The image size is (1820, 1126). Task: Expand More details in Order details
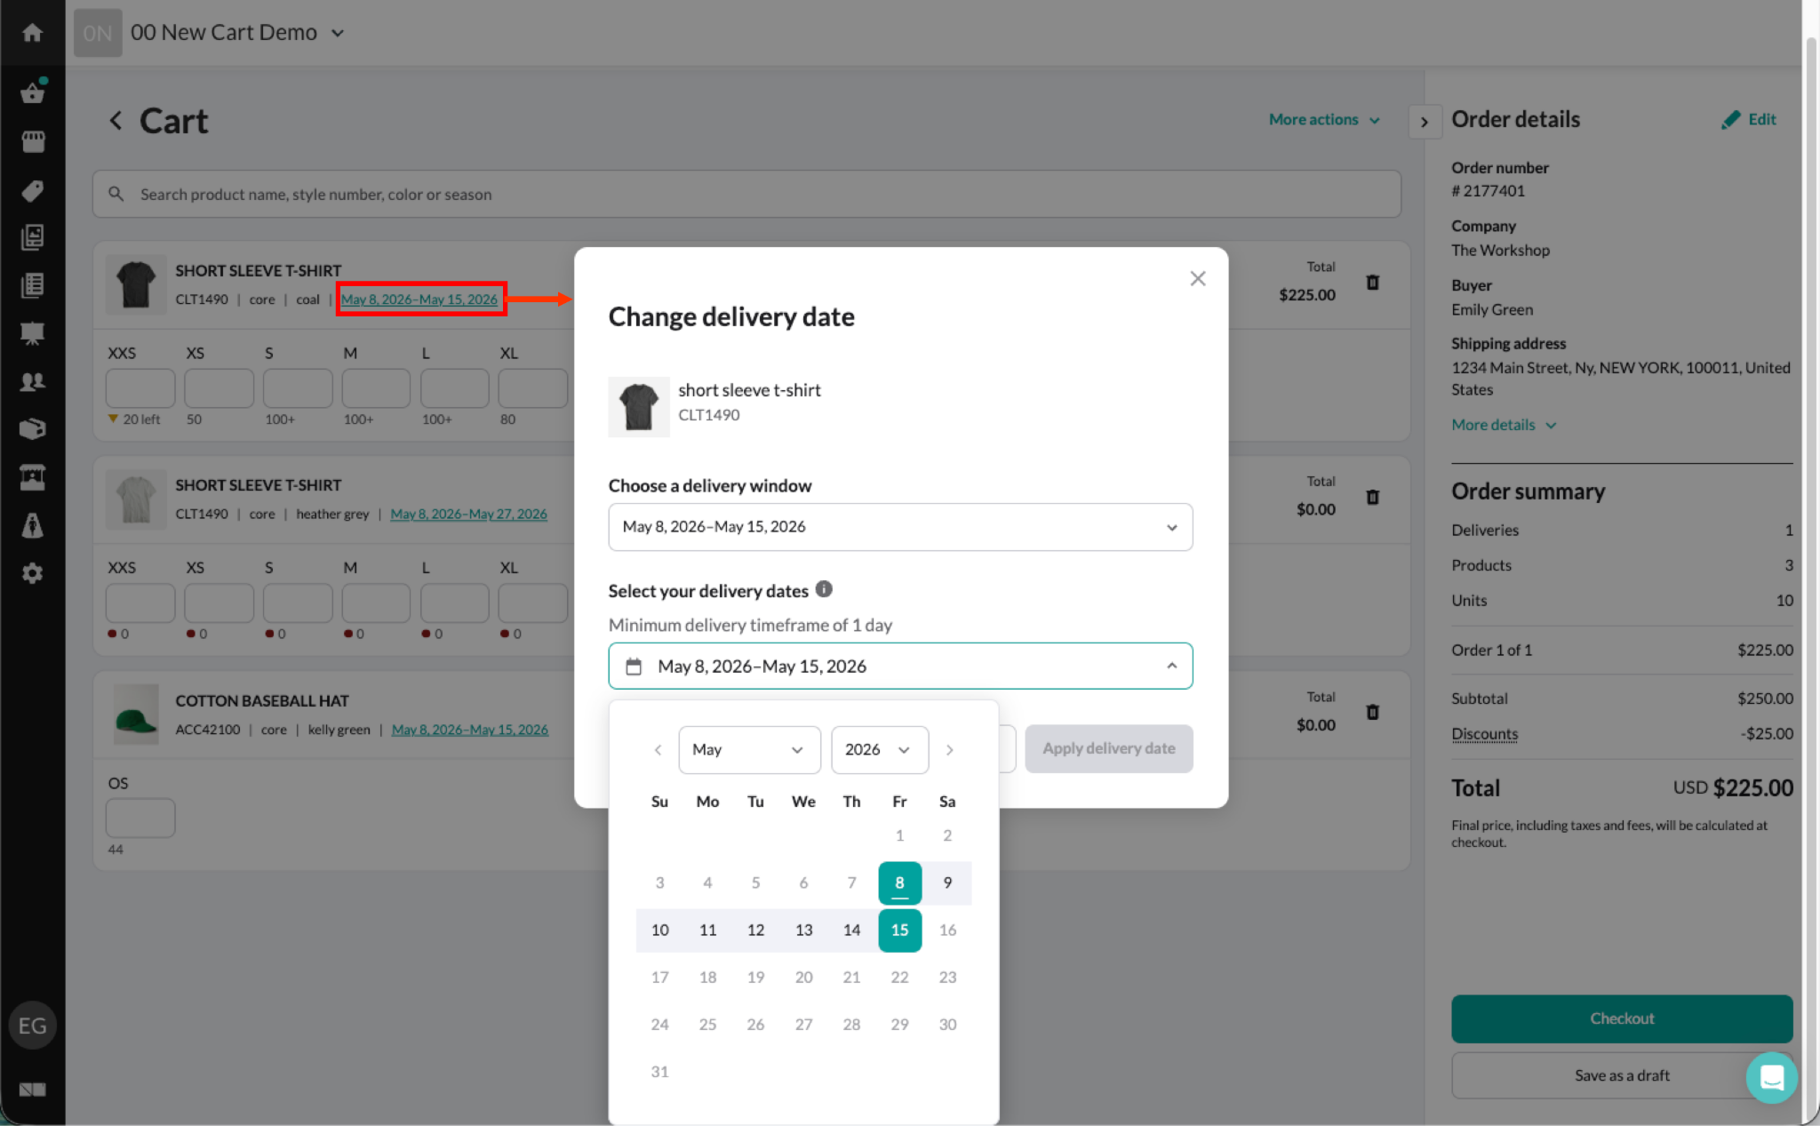(x=1503, y=425)
